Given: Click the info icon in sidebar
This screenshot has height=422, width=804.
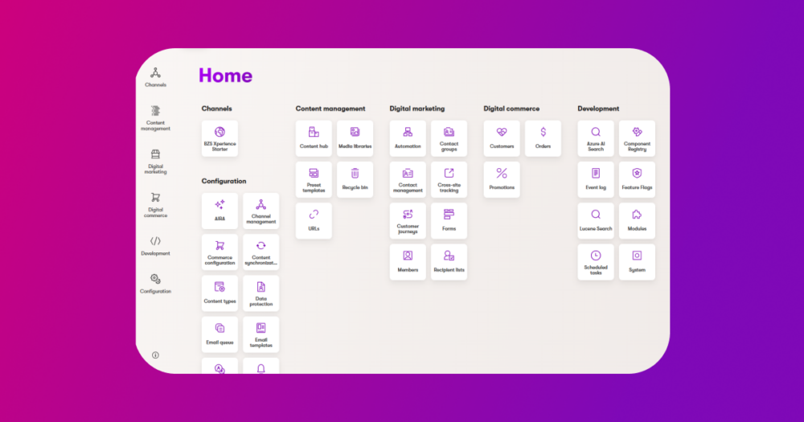Looking at the screenshot, I should [155, 354].
